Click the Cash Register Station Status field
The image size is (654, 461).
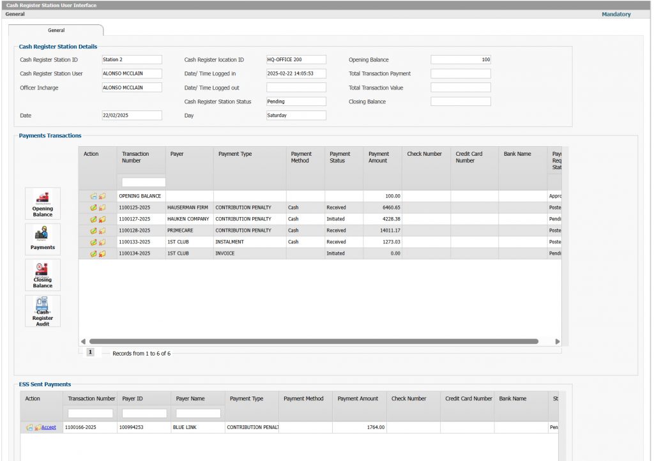tap(296, 102)
